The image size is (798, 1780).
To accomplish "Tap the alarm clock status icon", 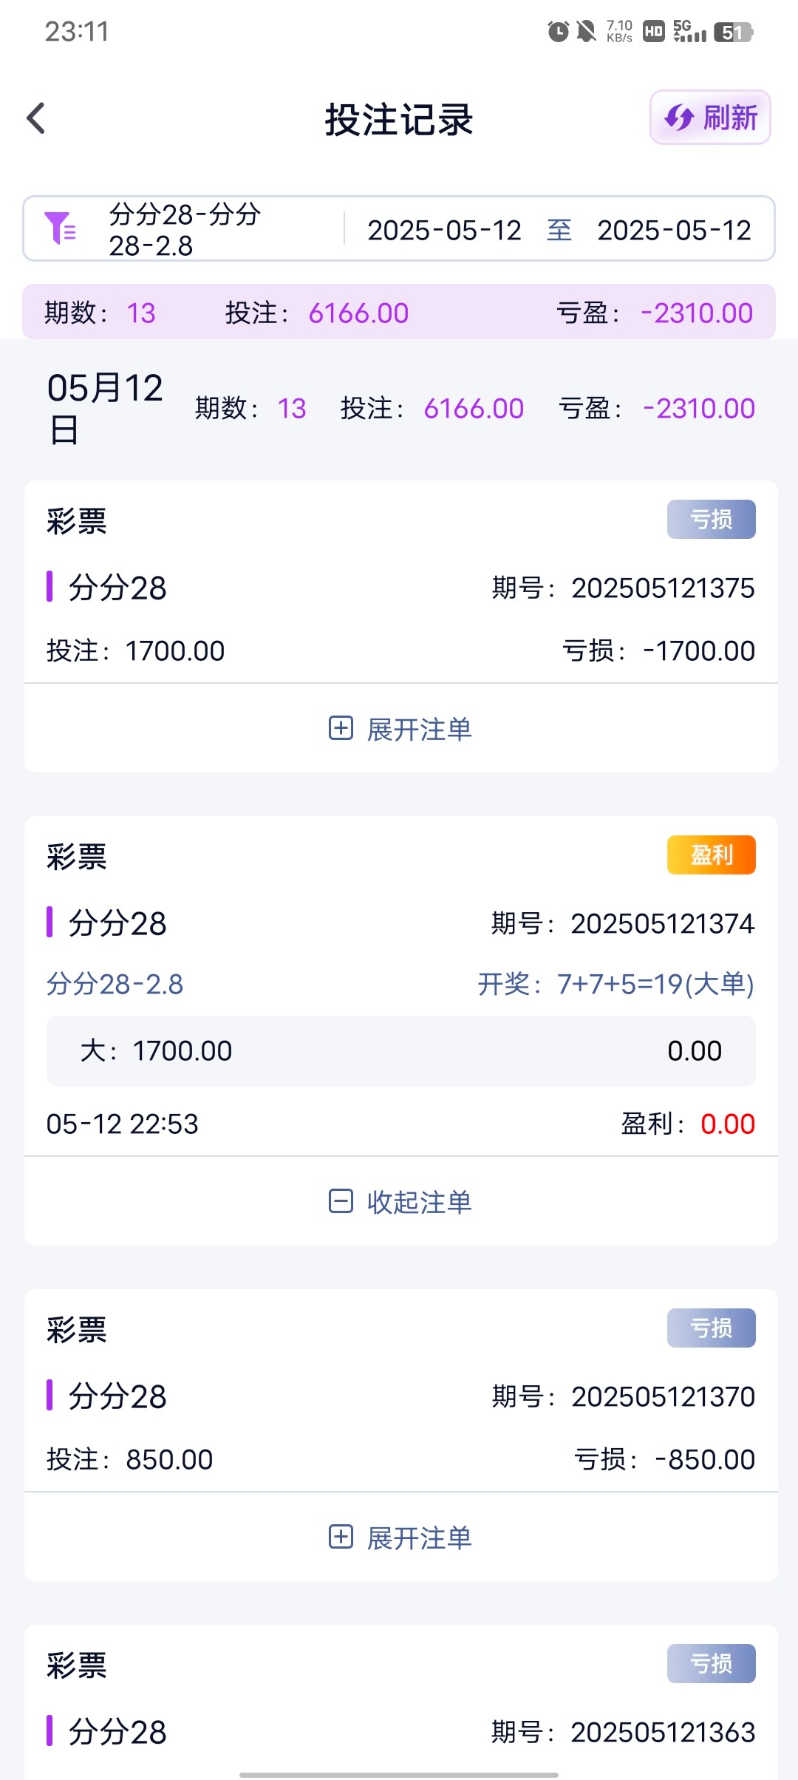I will (558, 32).
